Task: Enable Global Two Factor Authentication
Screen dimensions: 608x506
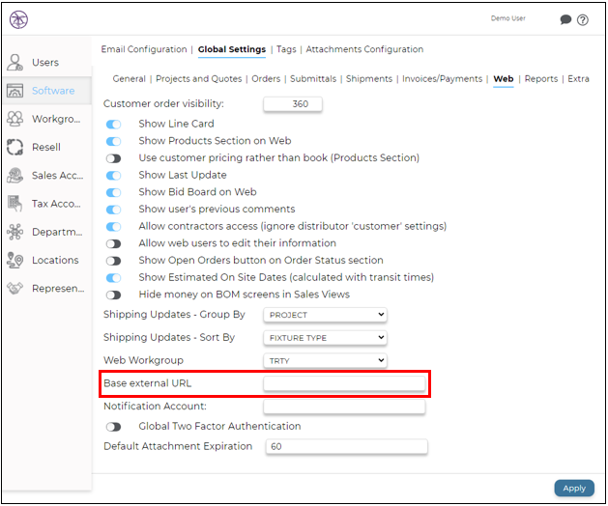Action: tap(114, 427)
